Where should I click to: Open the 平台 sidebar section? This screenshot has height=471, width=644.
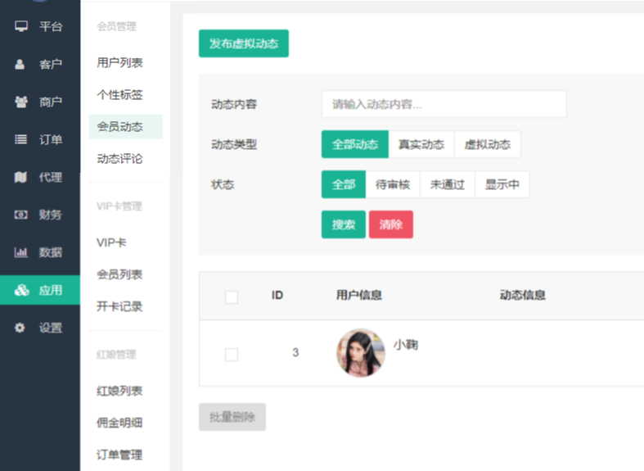tap(40, 26)
